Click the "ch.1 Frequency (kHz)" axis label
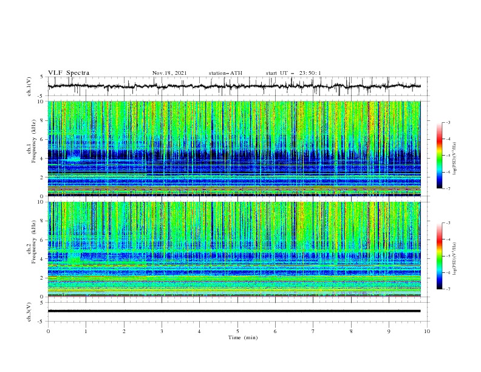This screenshot has height=372, width=481. [32, 141]
